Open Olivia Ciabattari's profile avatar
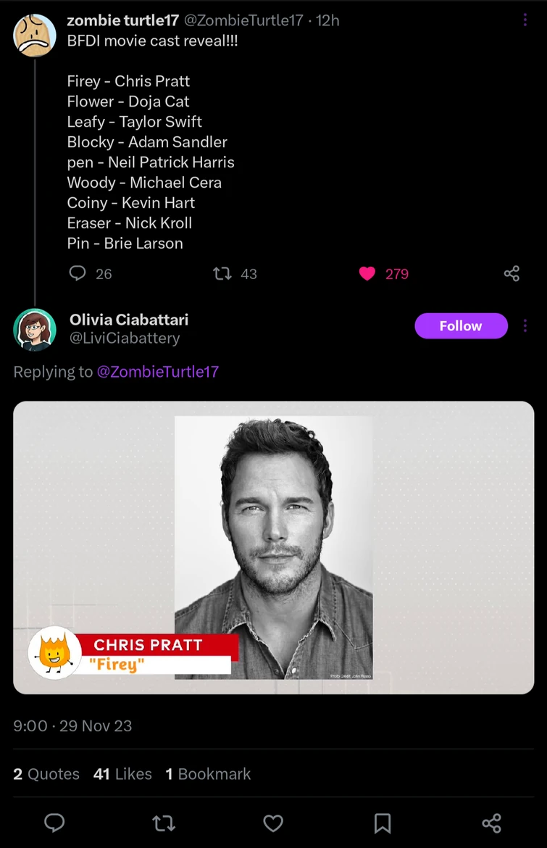This screenshot has height=848, width=547. (35, 330)
